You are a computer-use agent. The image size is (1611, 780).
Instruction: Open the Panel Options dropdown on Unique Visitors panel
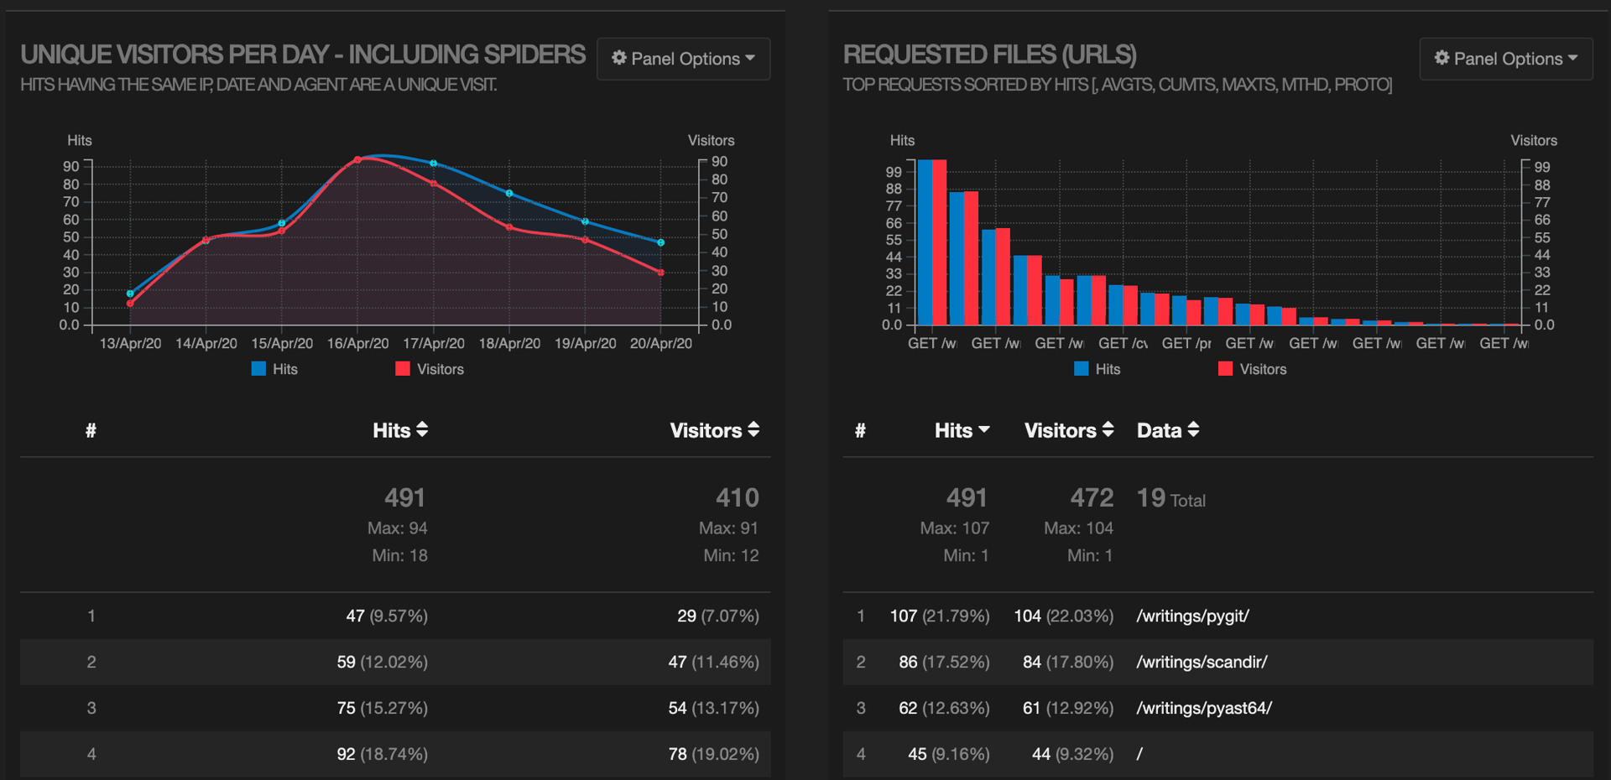tap(682, 58)
